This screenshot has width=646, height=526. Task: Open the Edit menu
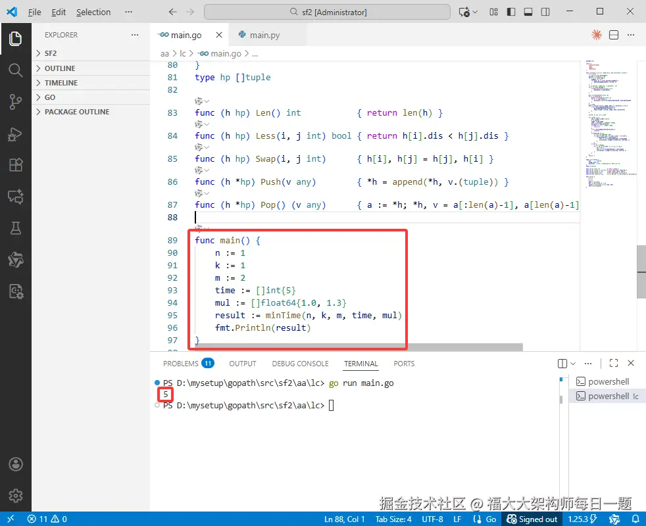pyautogui.click(x=59, y=12)
